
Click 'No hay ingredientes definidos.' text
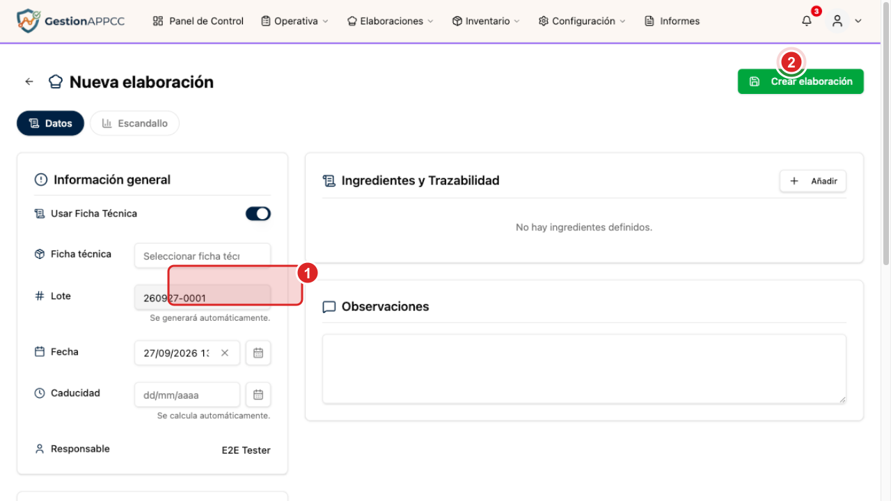[584, 228]
